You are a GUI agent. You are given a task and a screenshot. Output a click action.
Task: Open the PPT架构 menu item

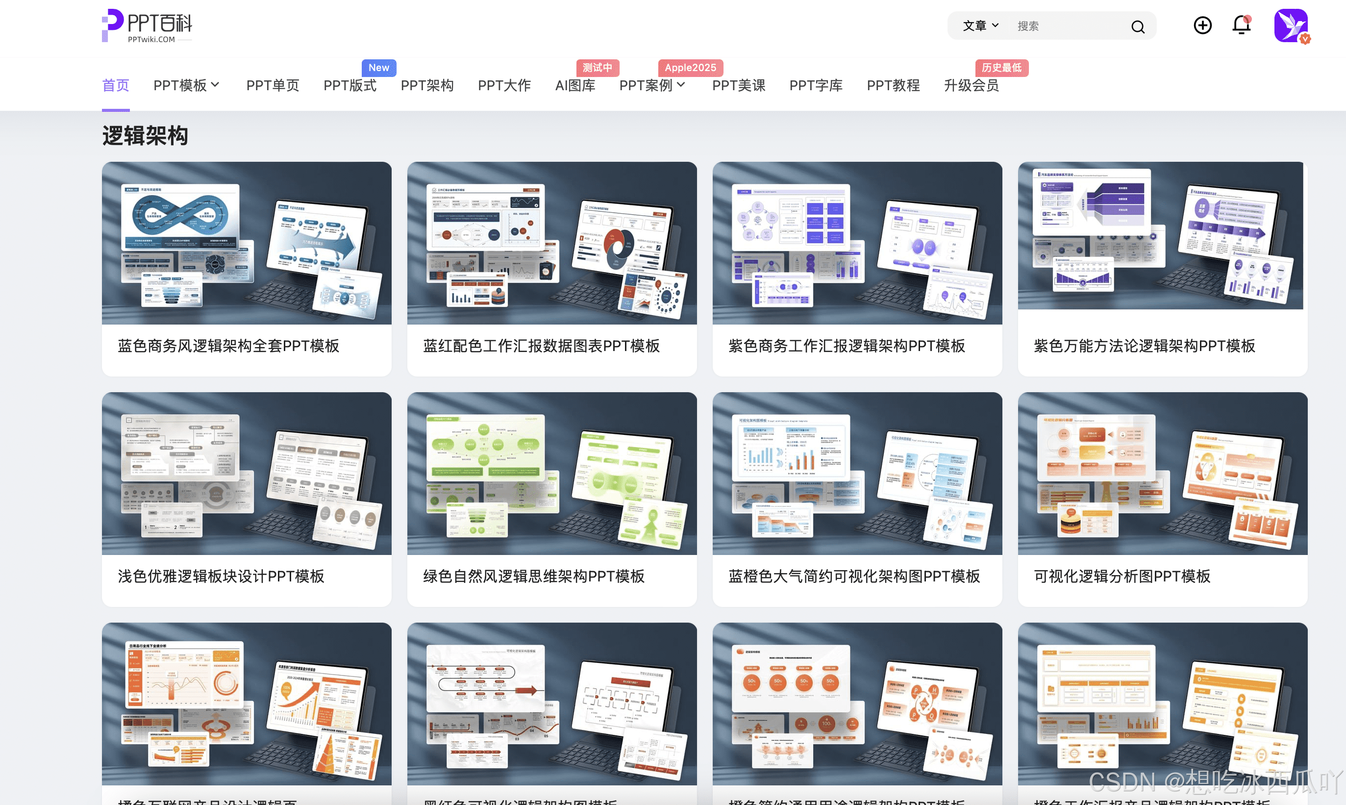point(427,86)
